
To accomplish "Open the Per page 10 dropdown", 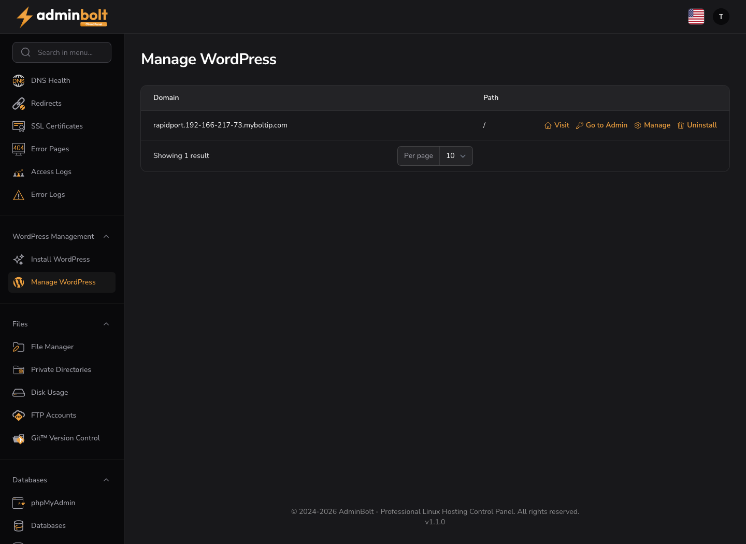I will click(456, 156).
